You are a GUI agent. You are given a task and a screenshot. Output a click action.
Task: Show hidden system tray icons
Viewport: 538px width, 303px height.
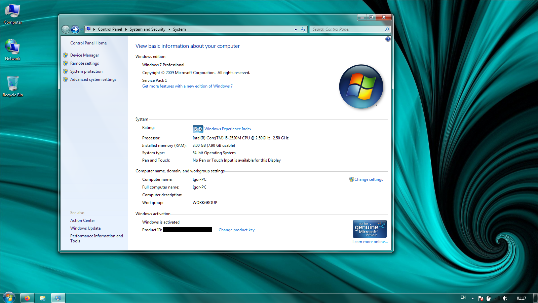pyautogui.click(x=472, y=298)
